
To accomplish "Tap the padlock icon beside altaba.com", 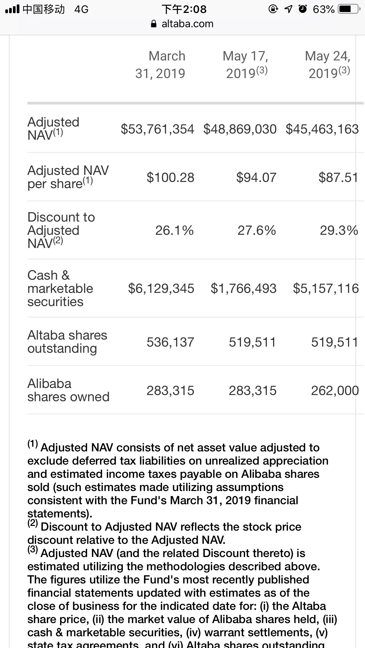I will point(154,24).
